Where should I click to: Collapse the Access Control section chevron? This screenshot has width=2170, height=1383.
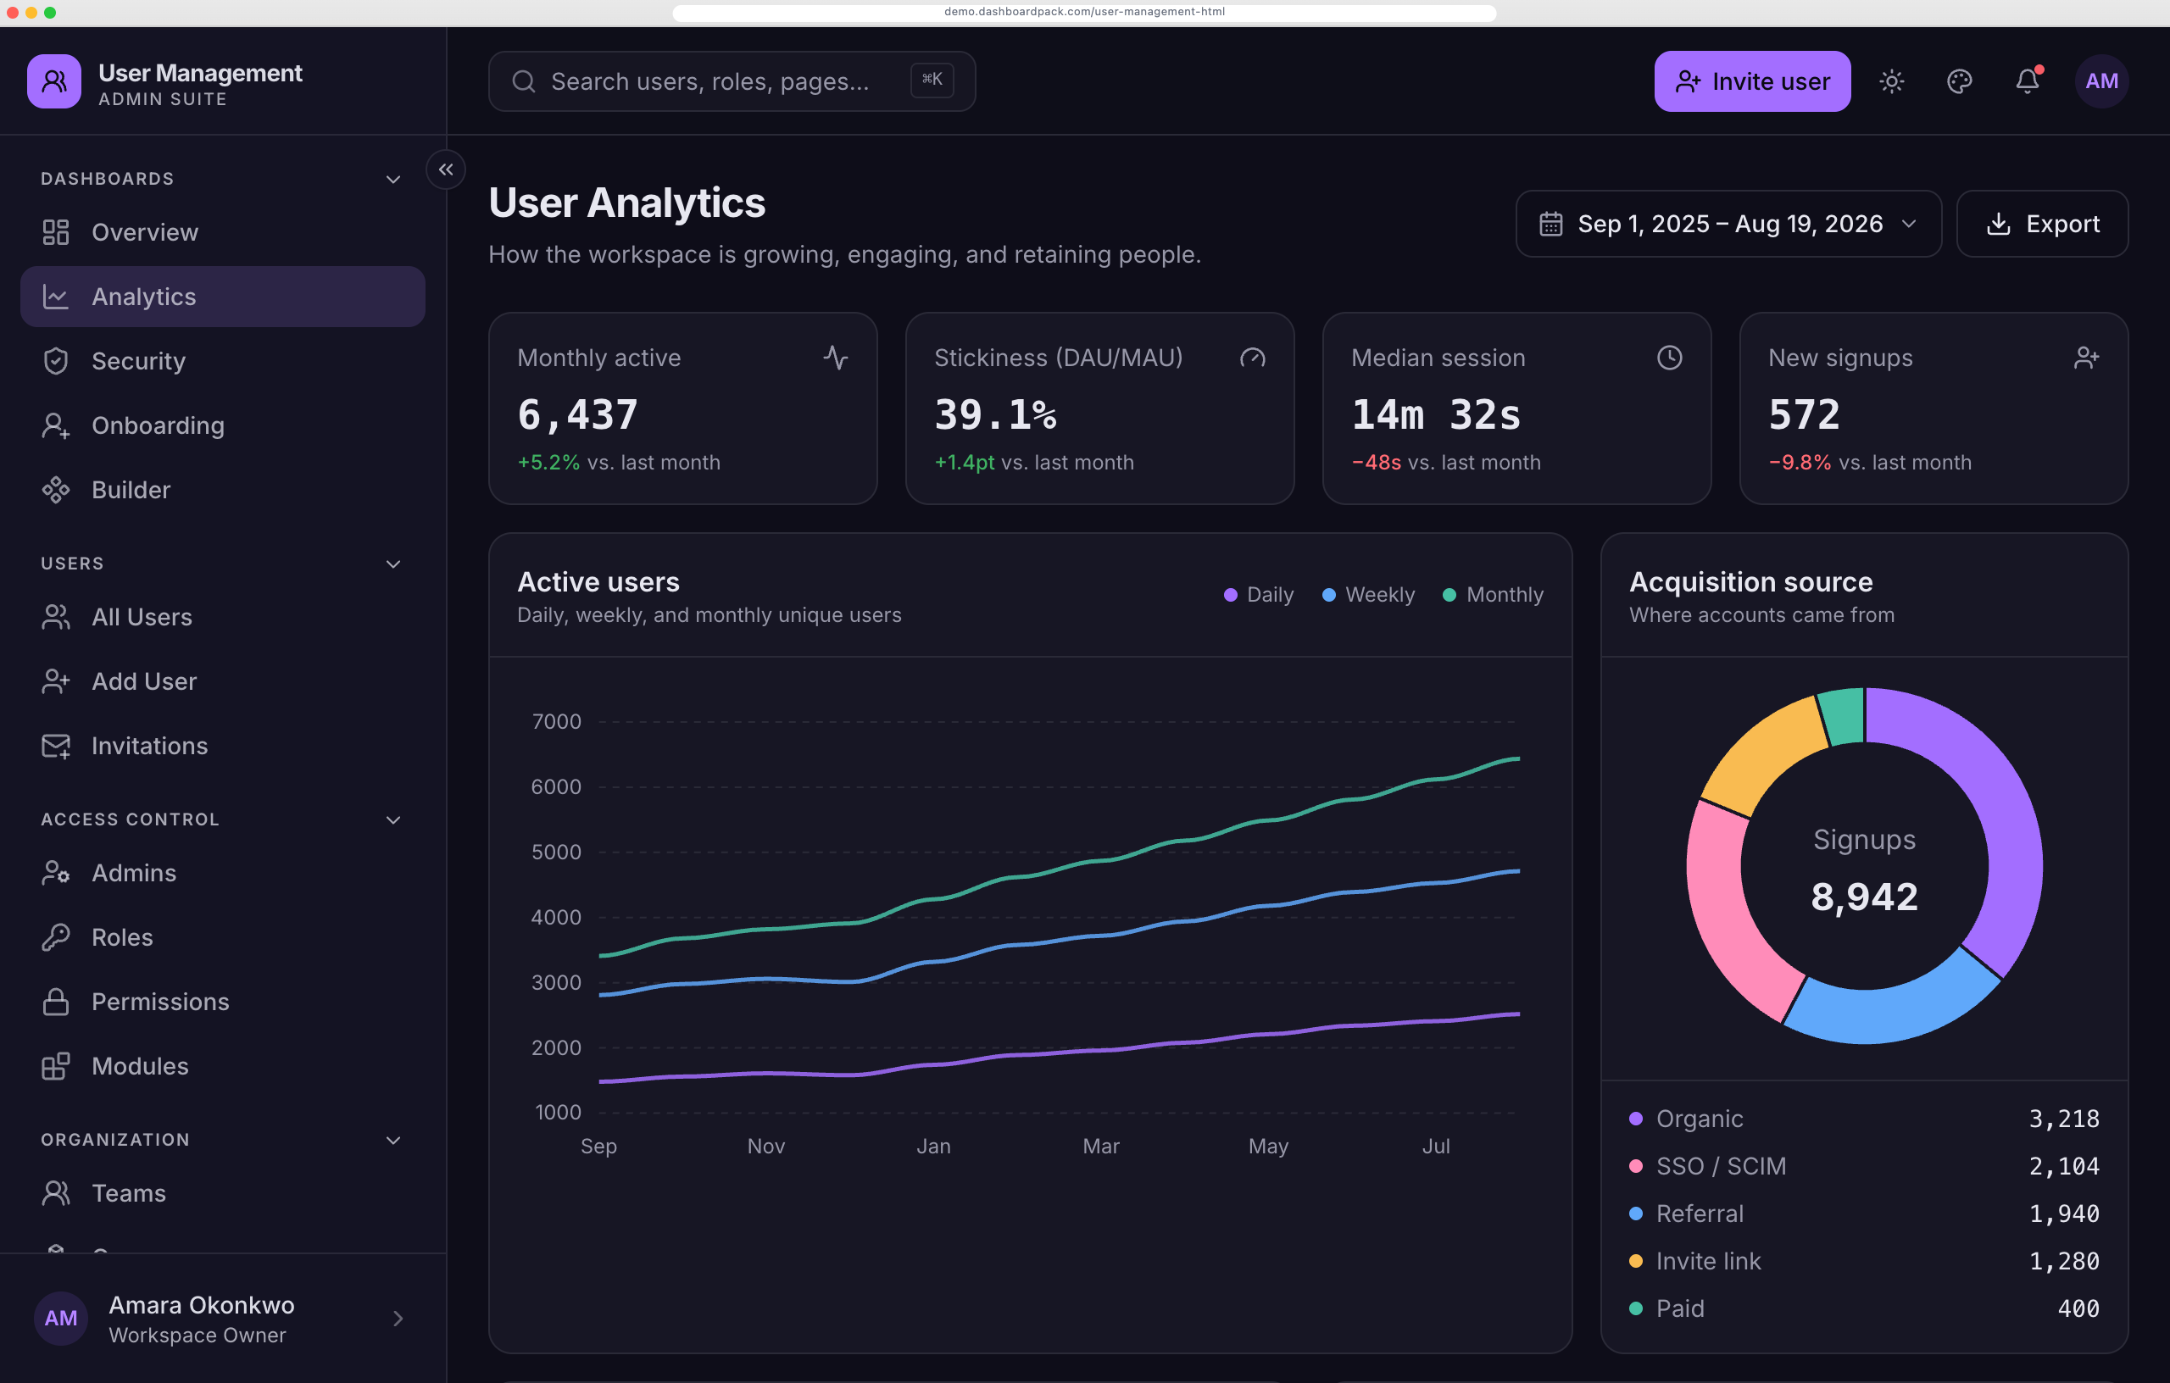(x=393, y=820)
